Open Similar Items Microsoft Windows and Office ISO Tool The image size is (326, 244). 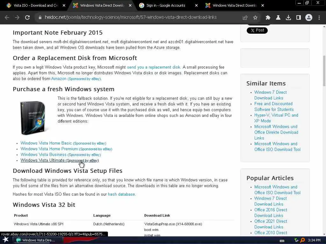tap(277, 146)
